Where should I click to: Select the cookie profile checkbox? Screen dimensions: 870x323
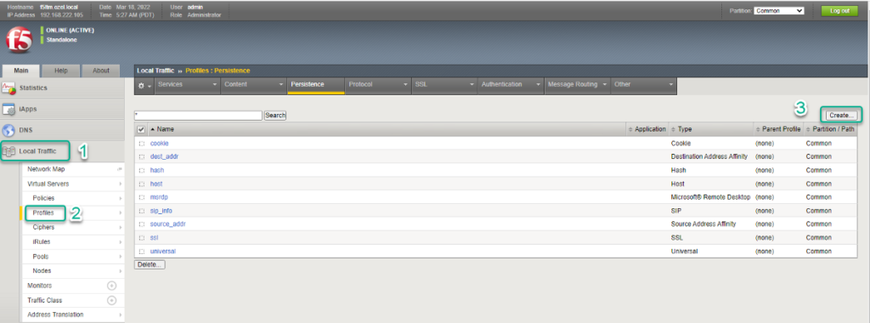point(142,144)
